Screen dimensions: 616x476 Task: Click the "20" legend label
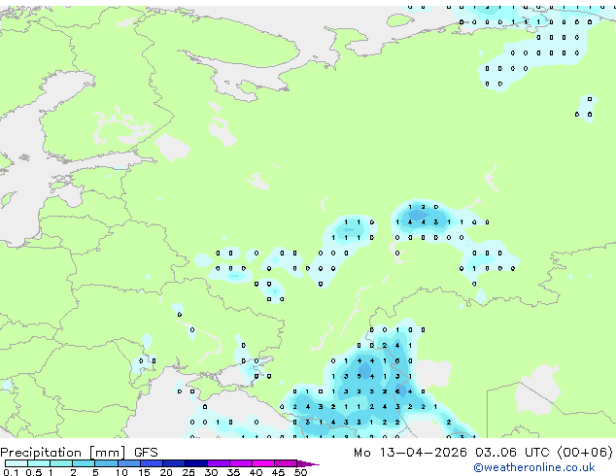166,472
